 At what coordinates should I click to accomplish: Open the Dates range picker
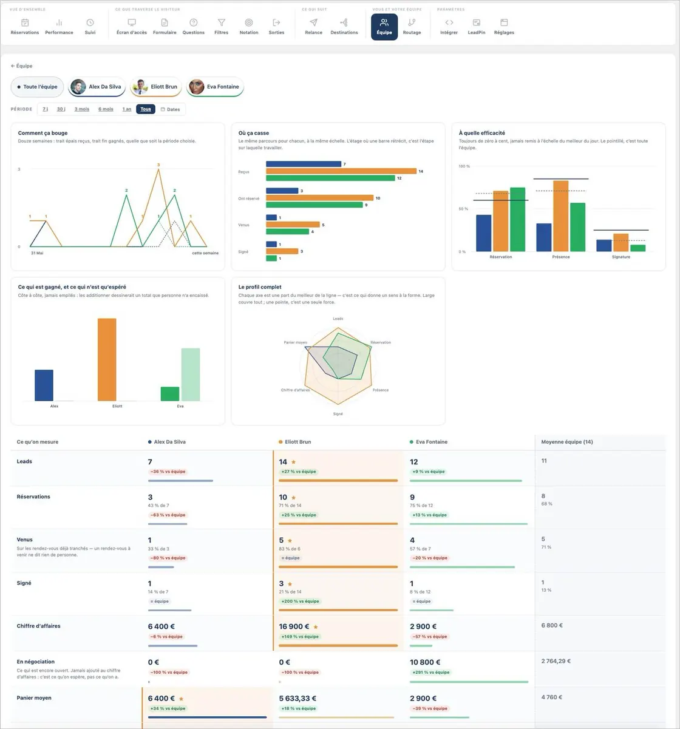170,109
